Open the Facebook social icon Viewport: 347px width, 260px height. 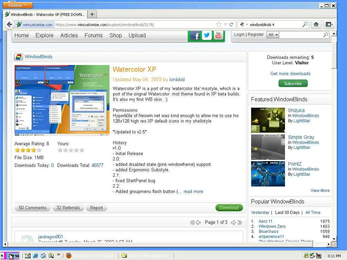[x=195, y=35]
